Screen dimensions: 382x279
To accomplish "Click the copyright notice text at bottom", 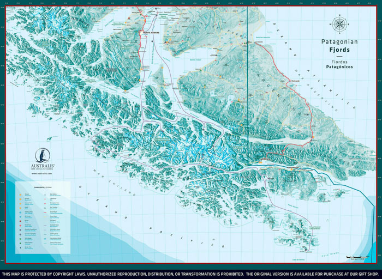I will (x=191, y=274).
